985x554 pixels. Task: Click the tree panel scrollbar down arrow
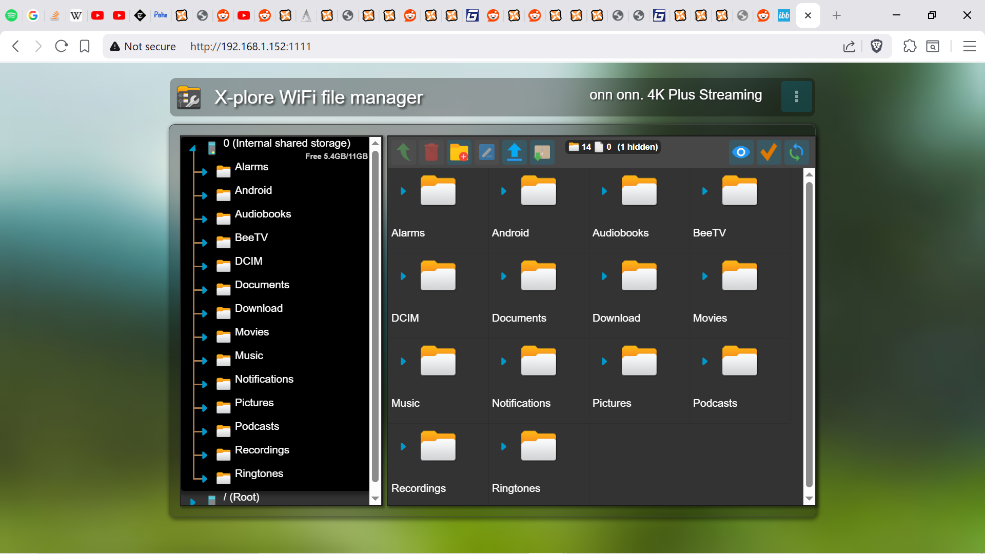click(375, 499)
